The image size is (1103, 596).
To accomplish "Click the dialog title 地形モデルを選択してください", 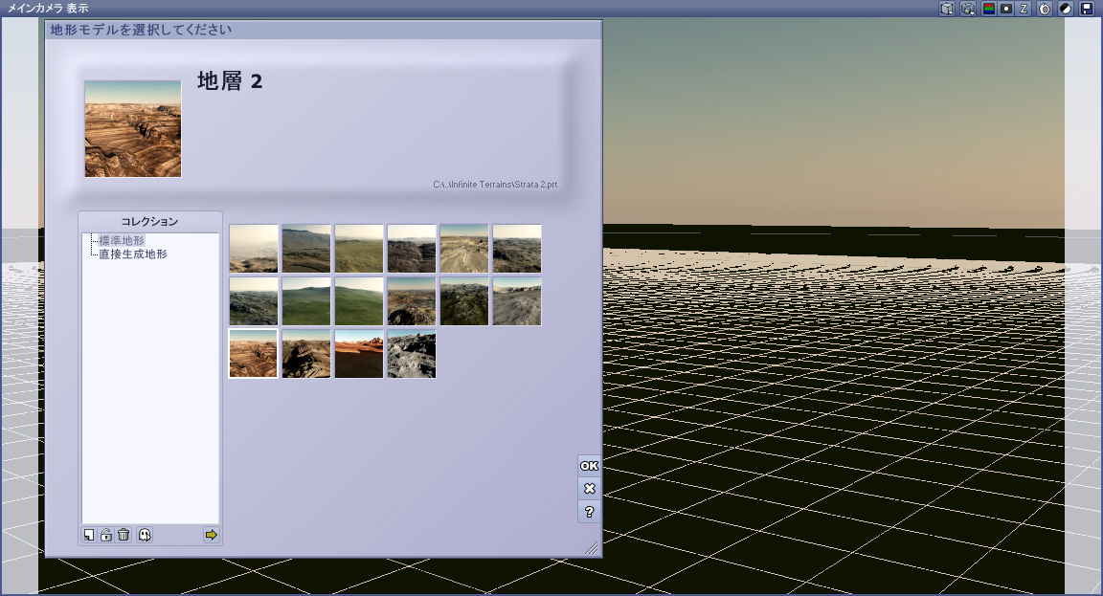I will click(141, 30).
